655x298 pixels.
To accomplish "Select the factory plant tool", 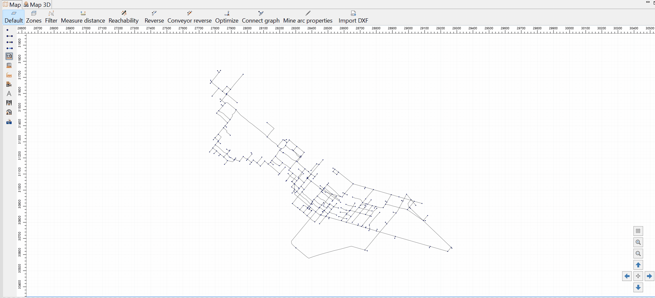I will [x=9, y=75].
